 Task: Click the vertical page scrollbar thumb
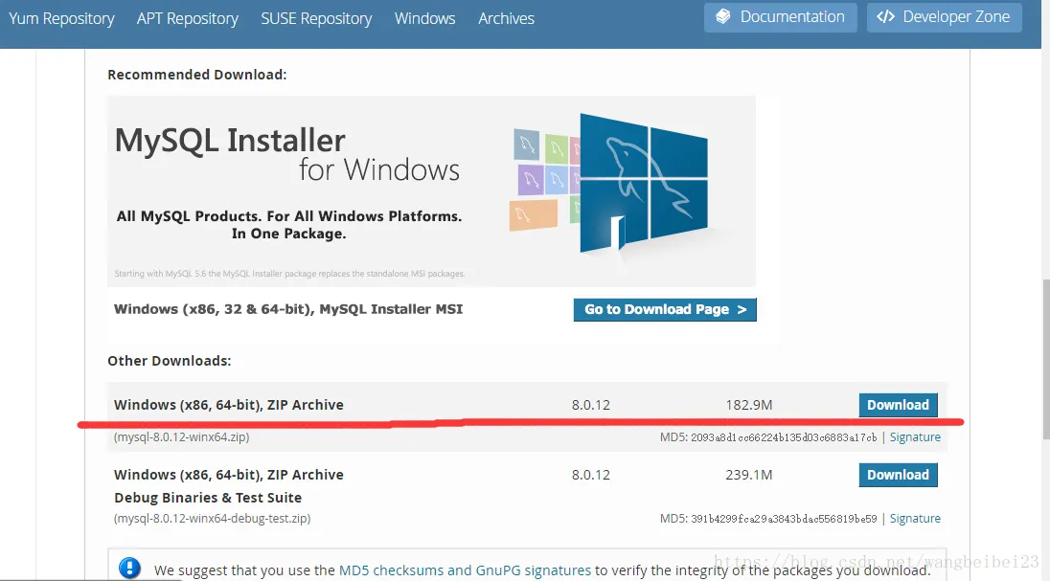pos(1046,360)
